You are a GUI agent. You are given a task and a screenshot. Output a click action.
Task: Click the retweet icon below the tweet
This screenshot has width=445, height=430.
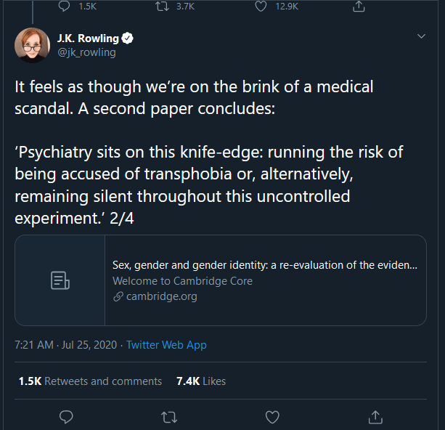(x=168, y=417)
